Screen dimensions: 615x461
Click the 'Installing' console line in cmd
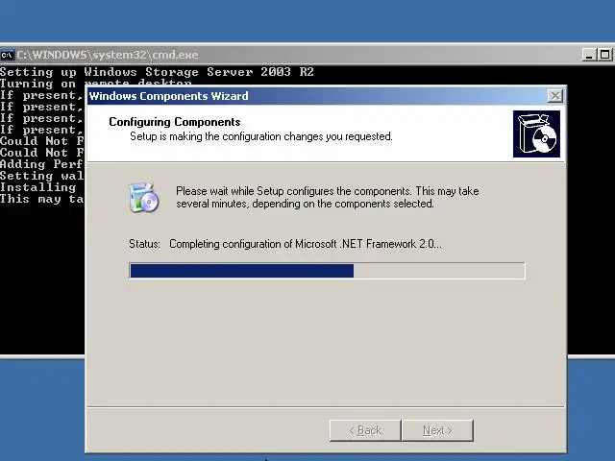[38, 187]
